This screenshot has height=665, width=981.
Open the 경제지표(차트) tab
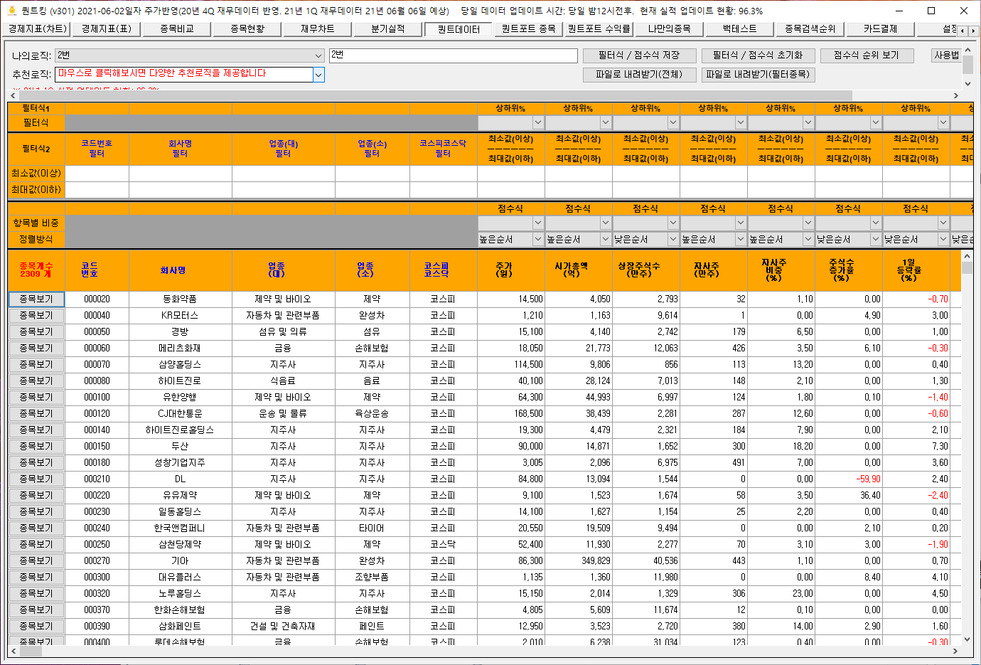click(x=38, y=29)
